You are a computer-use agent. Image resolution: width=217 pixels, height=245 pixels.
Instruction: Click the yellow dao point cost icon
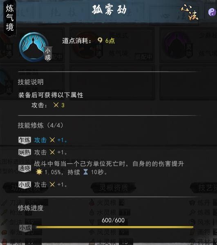(100, 40)
